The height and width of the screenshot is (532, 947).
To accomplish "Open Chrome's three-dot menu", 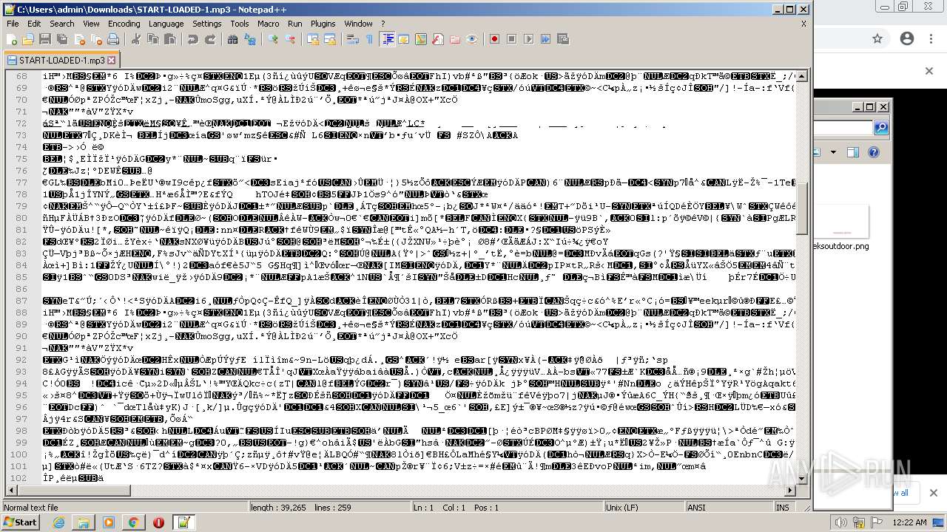I will click(931, 38).
